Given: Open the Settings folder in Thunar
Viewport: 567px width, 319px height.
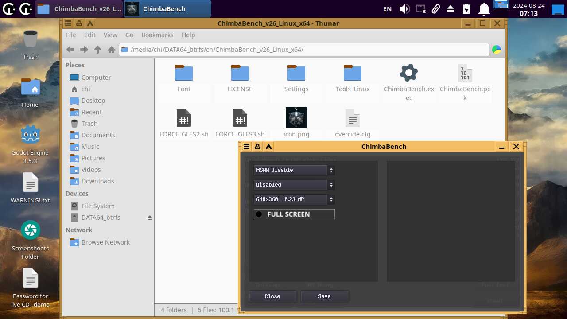Looking at the screenshot, I should (x=296, y=73).
